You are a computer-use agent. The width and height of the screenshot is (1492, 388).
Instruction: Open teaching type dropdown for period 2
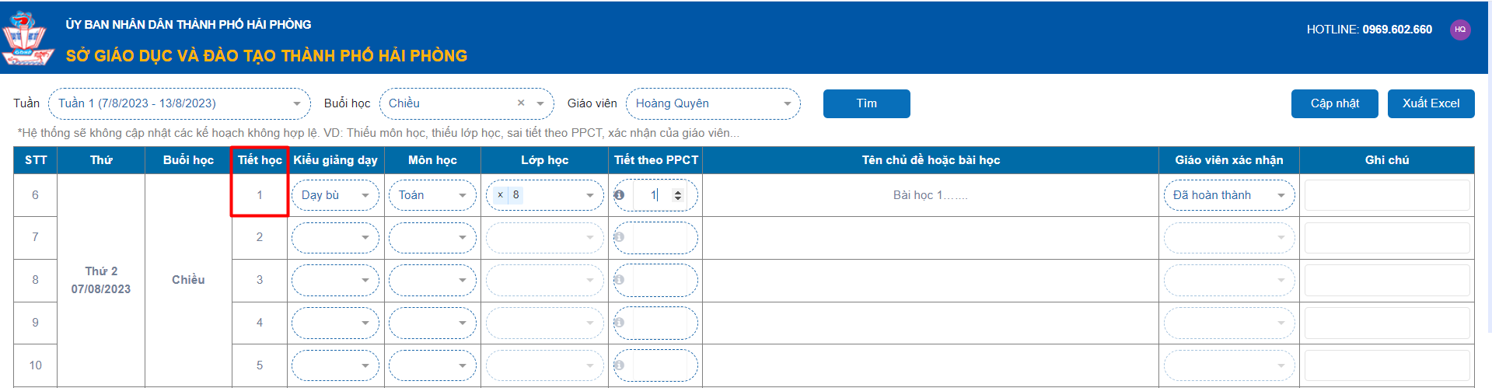click(x=335, y=237)
